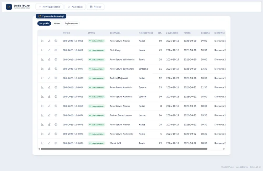Open chart icon for ODB-2026-10-0076
Screen dimensions: 263x171
click(42, 143)
